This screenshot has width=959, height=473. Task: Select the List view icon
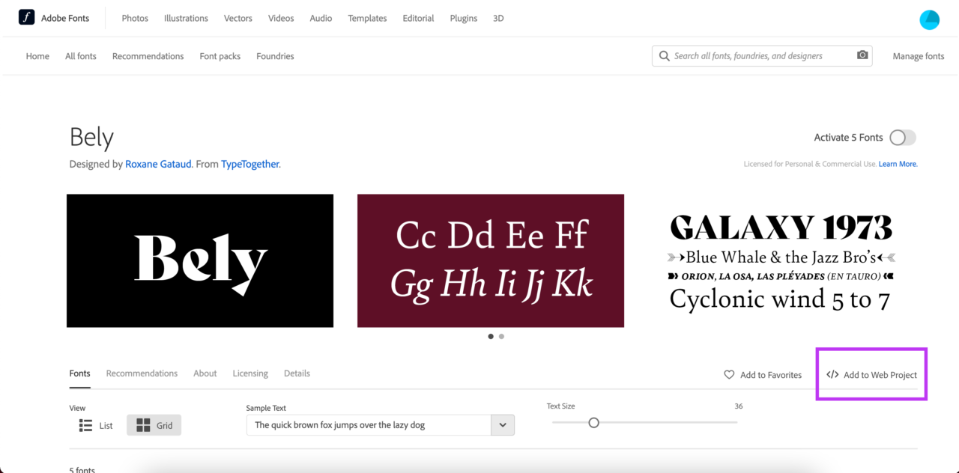point(86,424)
